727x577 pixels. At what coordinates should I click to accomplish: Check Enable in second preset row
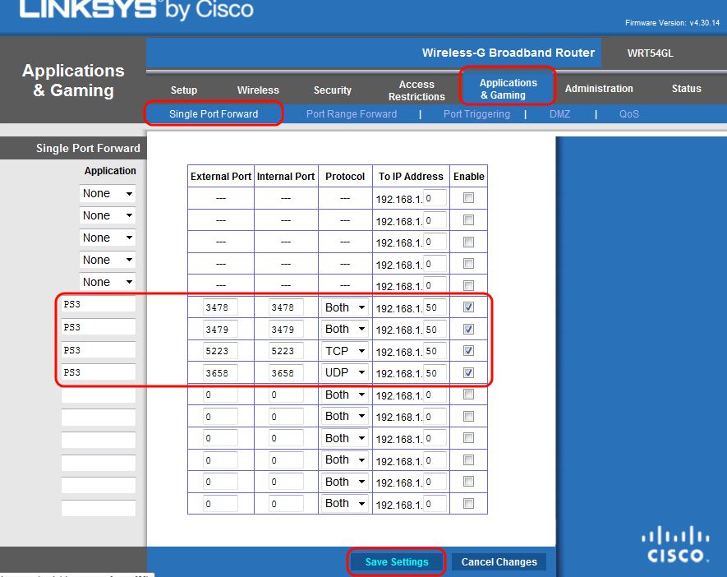pos(468,219)
